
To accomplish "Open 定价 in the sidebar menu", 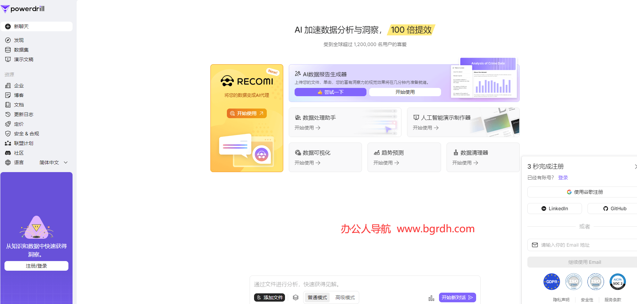I will [x=19, y=124].
